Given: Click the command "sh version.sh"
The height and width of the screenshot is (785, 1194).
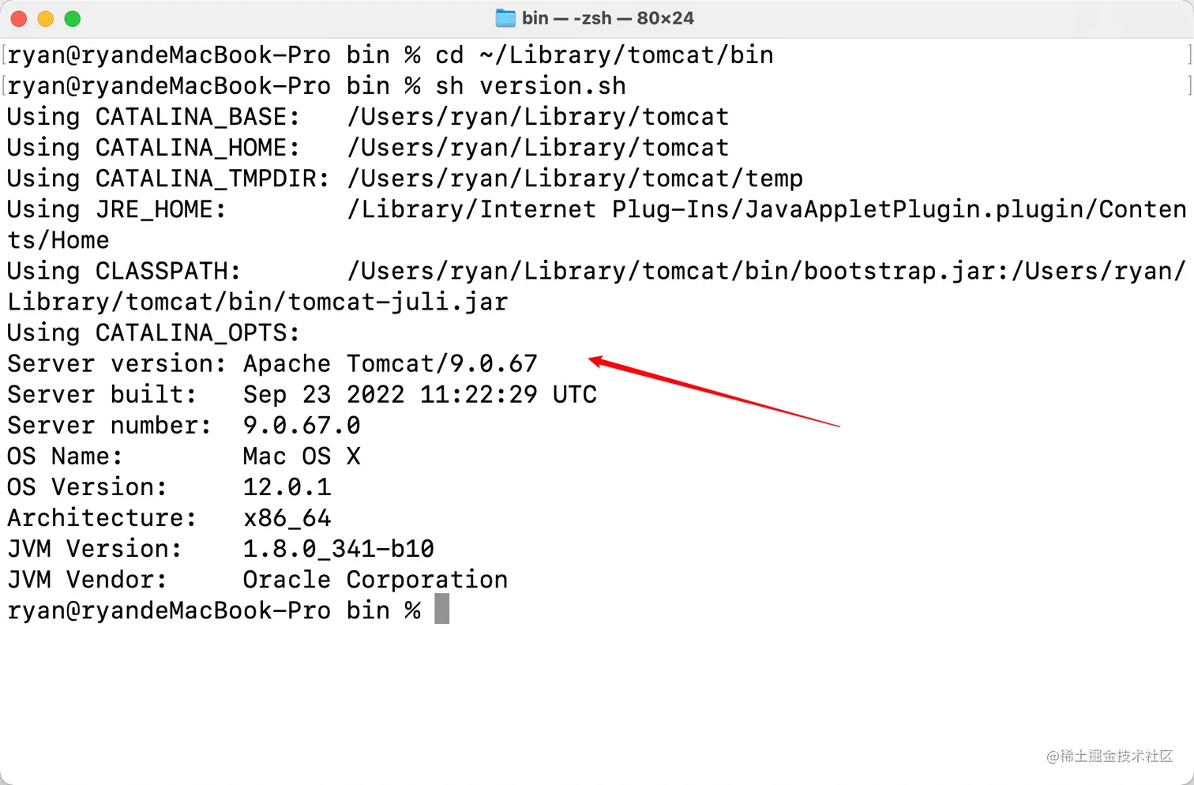Looking at the screenshot, I should (531, 86).
